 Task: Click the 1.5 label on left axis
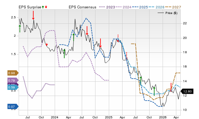pos(13,54)
